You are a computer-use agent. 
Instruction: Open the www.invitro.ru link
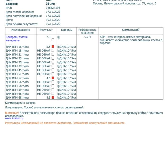point(14,118)
